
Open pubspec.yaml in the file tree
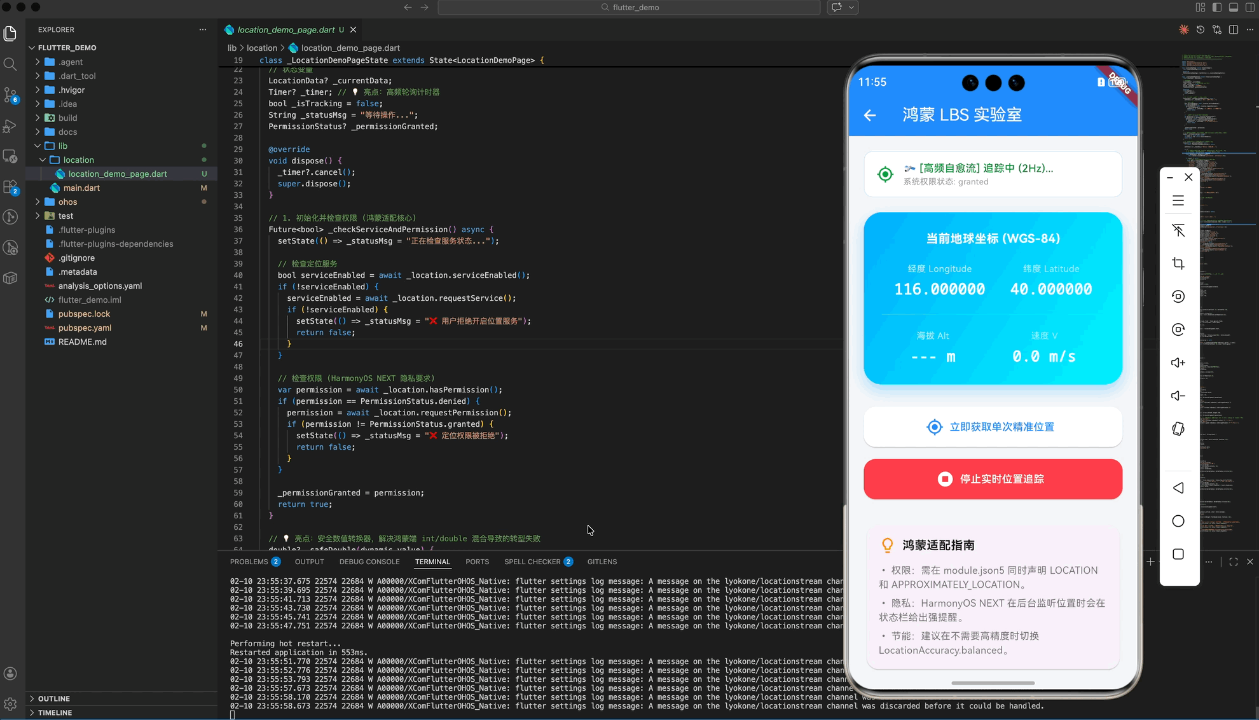[x=121, y=328]
